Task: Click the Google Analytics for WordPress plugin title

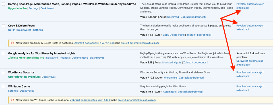Action: pos(42,53)
